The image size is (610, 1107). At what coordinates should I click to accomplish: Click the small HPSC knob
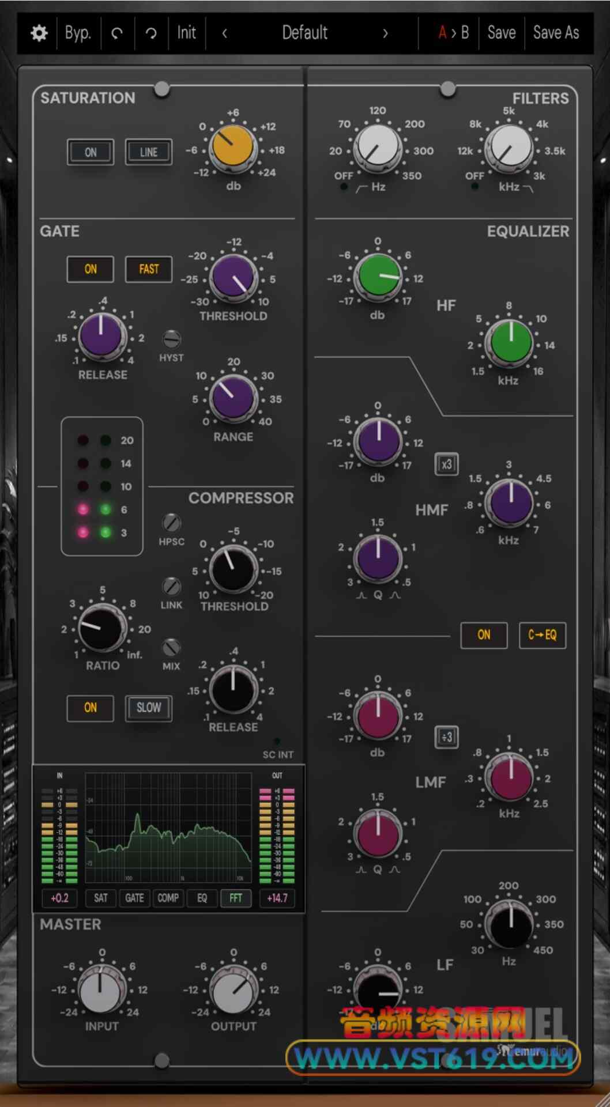(x=171, y=523)
